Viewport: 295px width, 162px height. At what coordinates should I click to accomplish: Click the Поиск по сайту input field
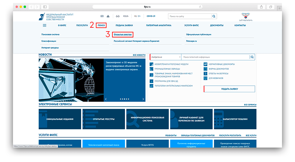[190, 16]
